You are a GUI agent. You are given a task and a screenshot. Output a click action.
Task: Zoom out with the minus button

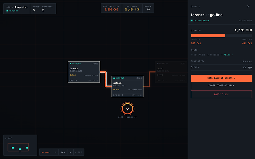pos(55,152)
